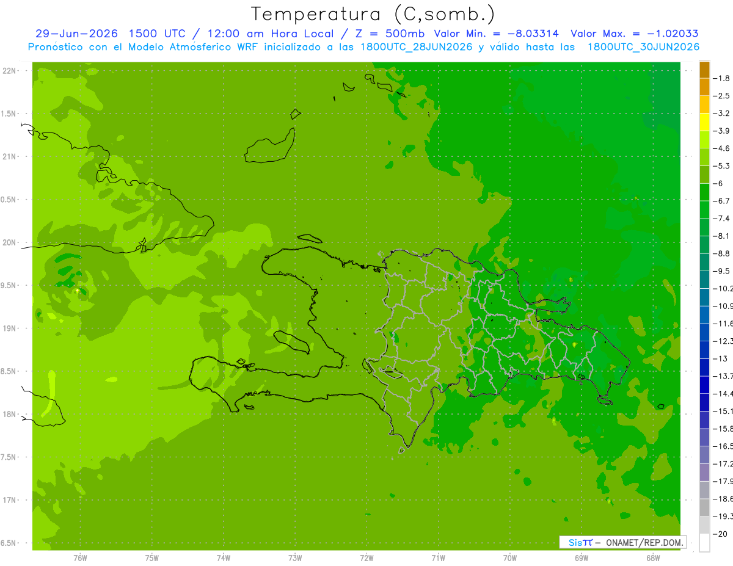Click the '-15.8' colorbar value

point(724,429)
